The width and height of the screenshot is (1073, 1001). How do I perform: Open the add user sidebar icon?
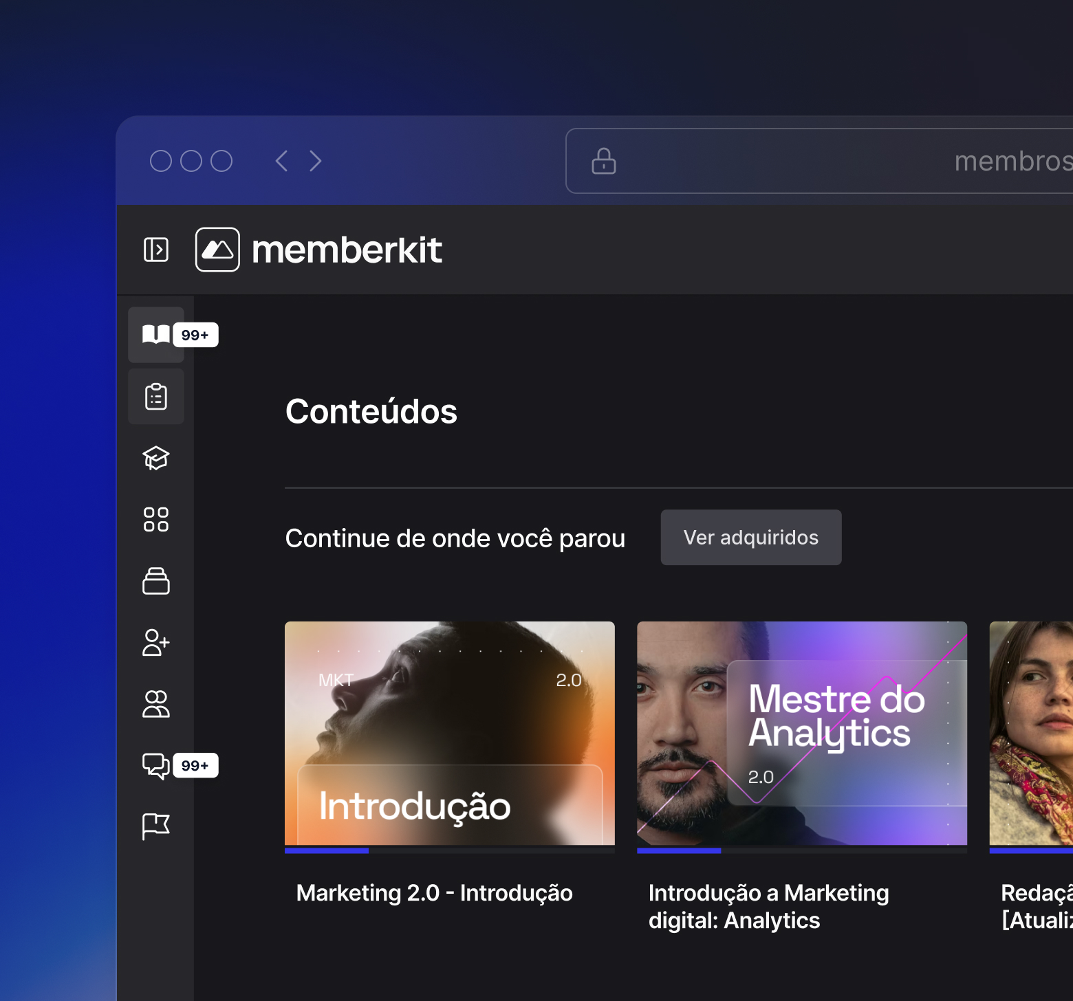(x=156, y=643)
